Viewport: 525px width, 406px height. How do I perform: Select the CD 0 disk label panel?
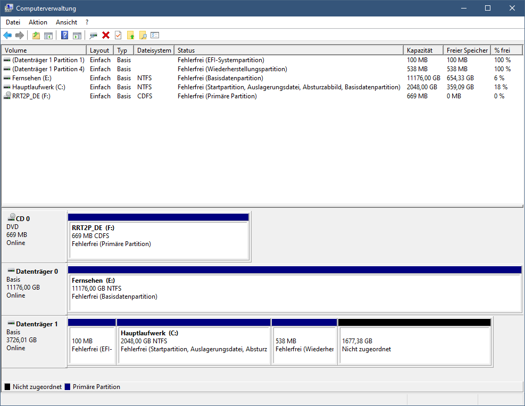pyautogui.click(x=34, y=236)
